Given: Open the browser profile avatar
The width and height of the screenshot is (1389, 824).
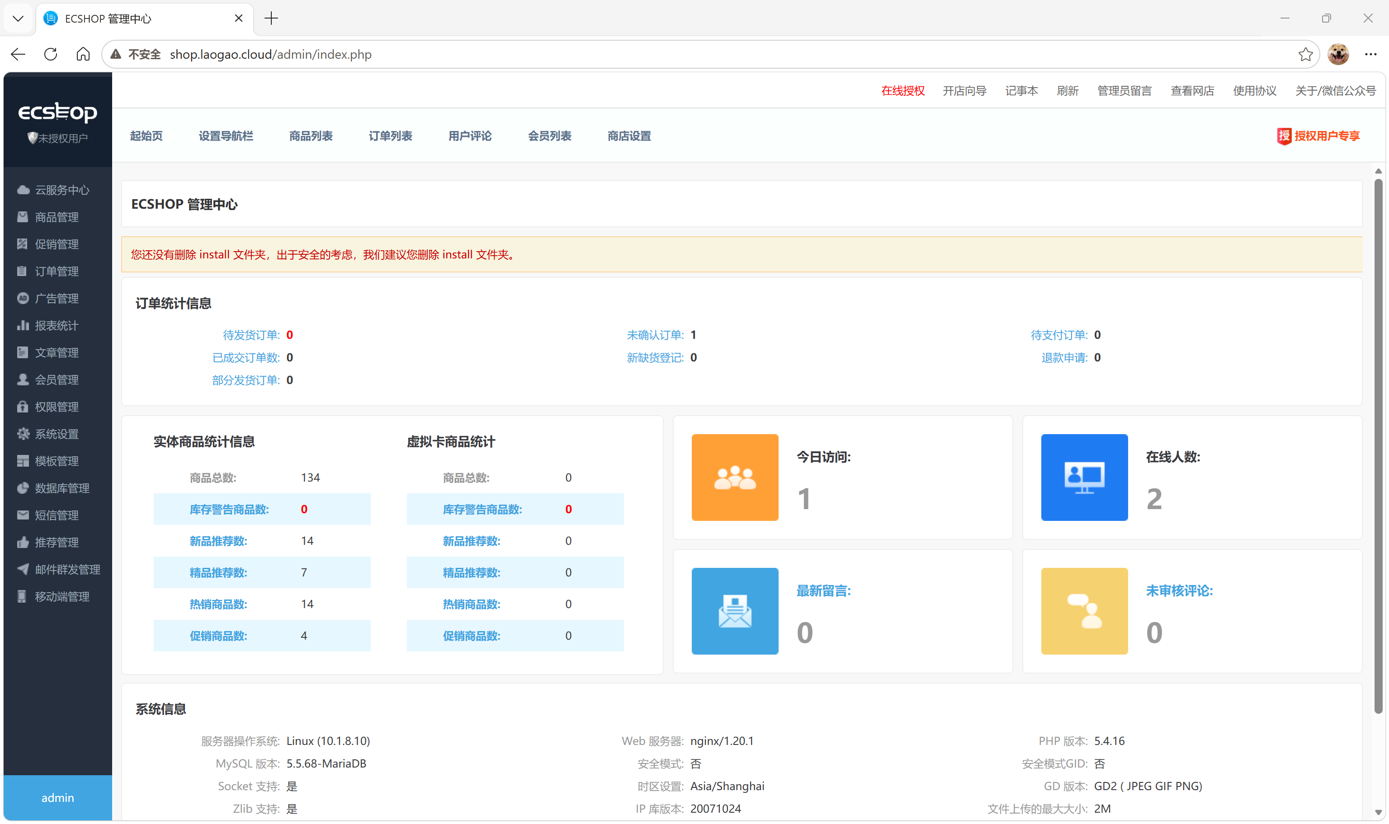Looking at the screenshot, I should (x=1338, y=54).
